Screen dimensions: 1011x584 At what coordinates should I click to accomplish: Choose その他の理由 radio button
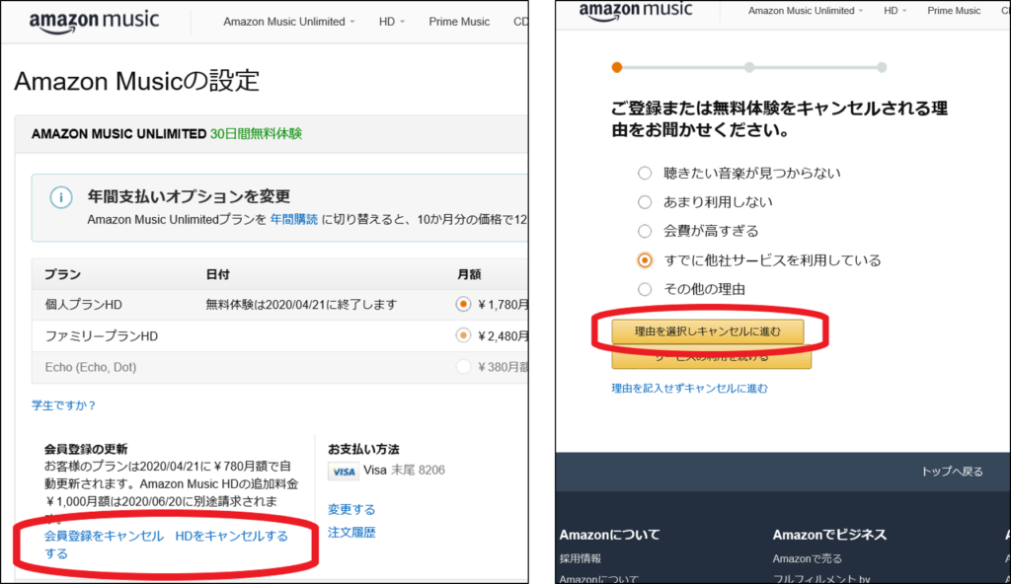coord(645,289)
